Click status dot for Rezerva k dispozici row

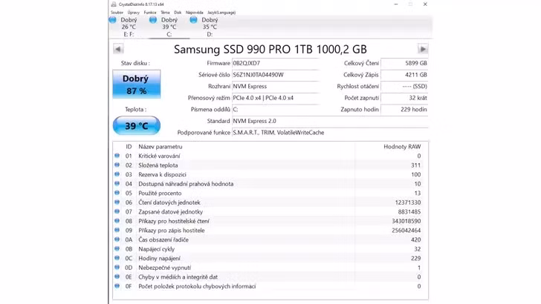[117, 174]
